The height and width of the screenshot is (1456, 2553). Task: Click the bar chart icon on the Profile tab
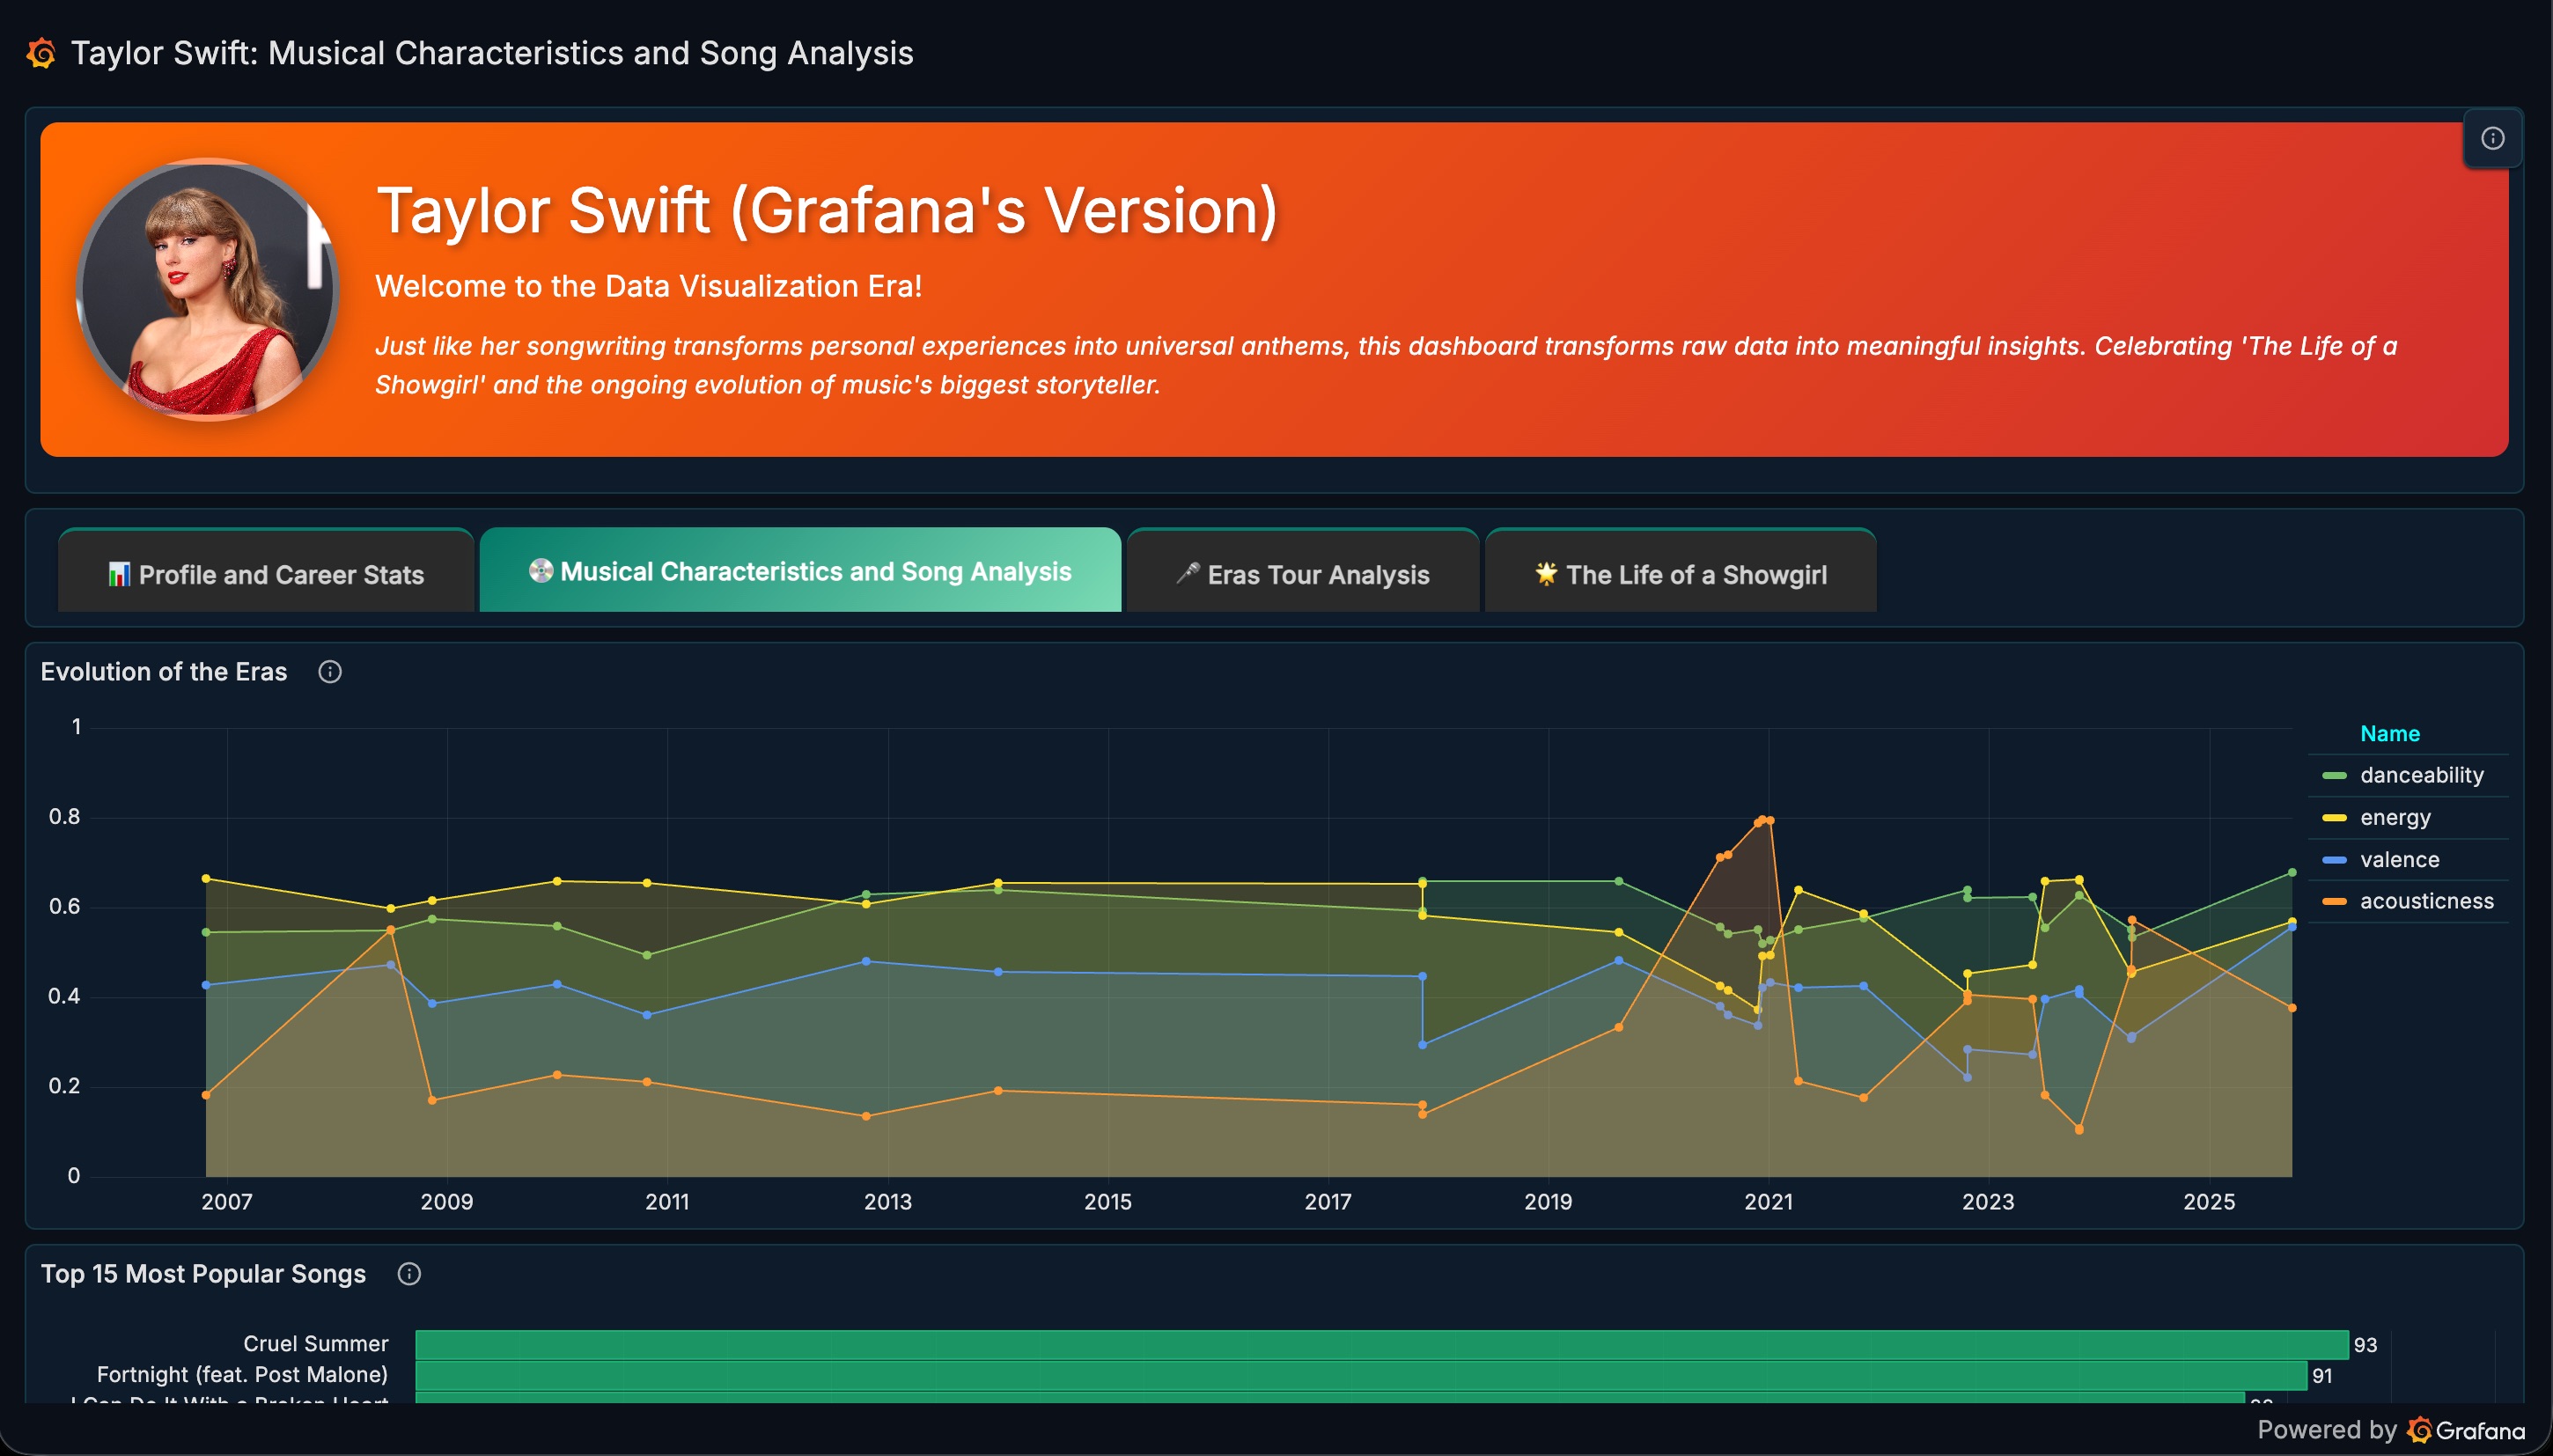119,574
